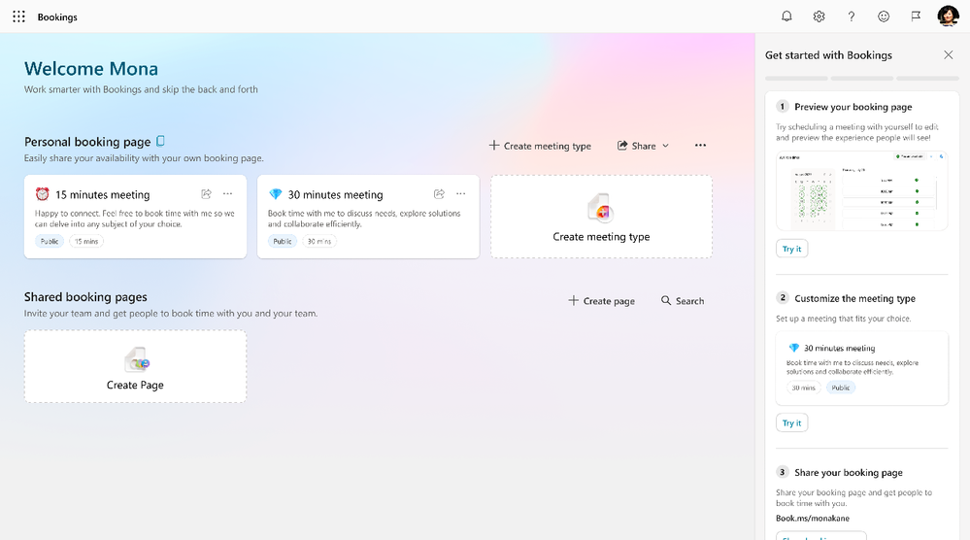Click Try it under Preview your booking page
Screen dimensions: 970x540
click(792, 249)
